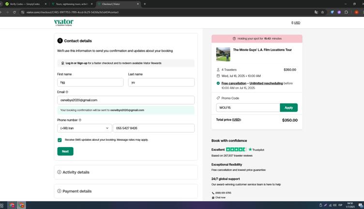Click the volume icon in the system tray
This screenshot has height=209, width=364.
(x=334, y=205)
